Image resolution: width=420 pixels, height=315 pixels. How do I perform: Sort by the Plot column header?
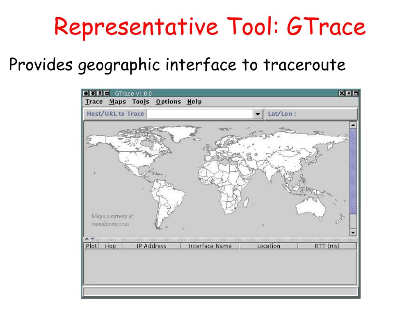pos(91,246)
